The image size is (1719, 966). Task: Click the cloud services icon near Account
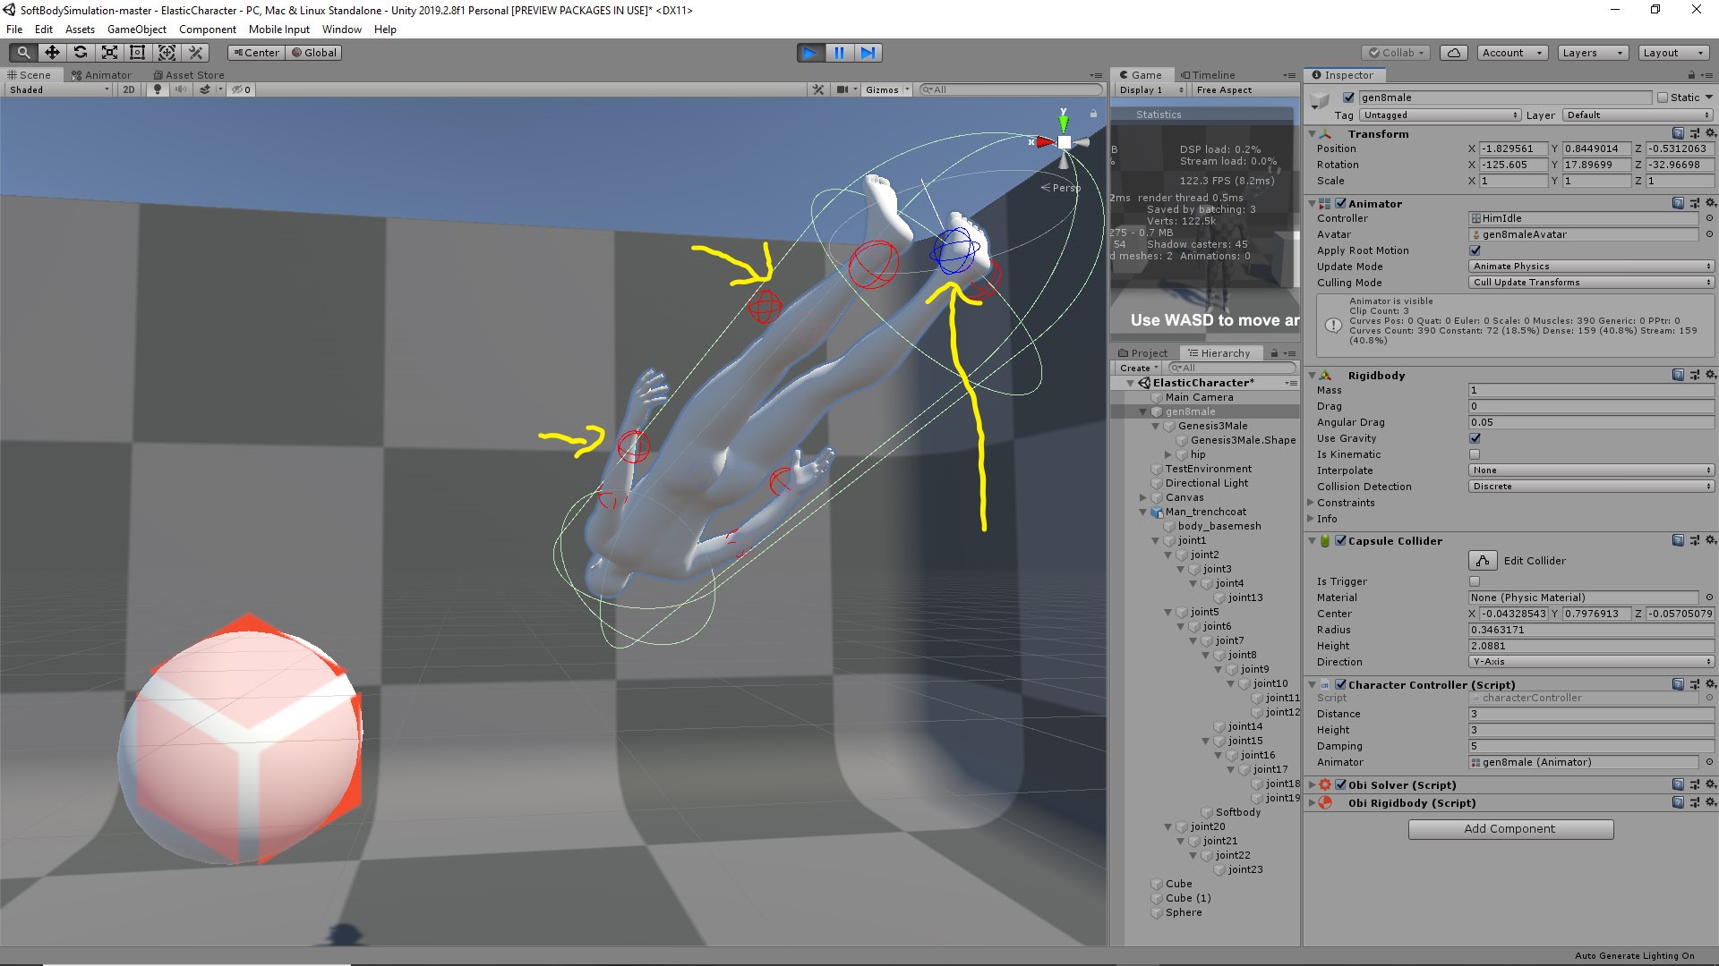pos(1453,52)
